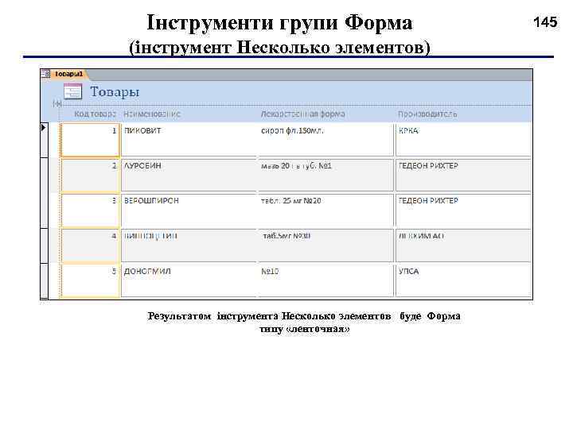Click the Код товара column header
This screenshot has height=429, width=573.
95,114
